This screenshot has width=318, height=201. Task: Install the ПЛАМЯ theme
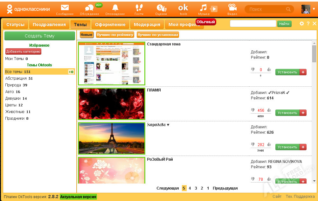coord(287,113)
